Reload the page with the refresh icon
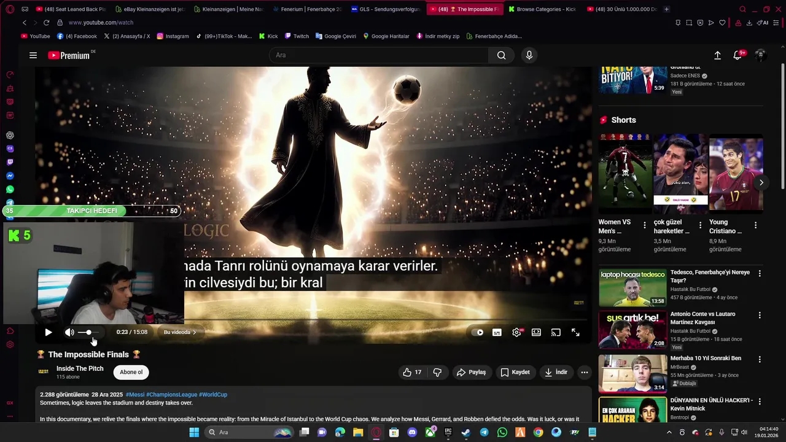The image size is (786, 442). (46, 23)
